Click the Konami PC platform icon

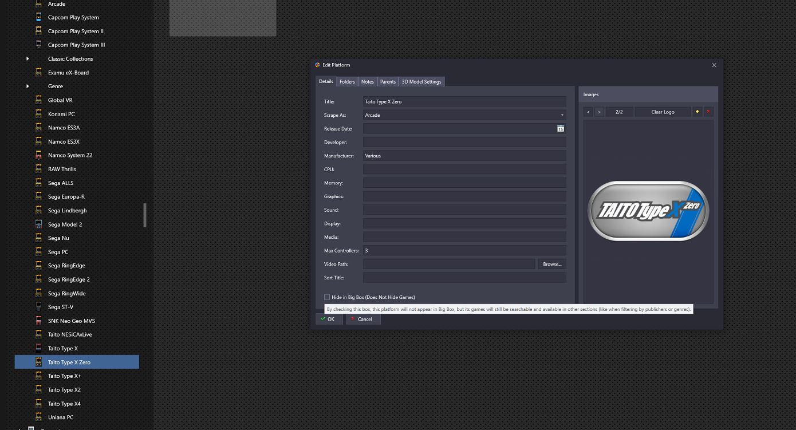coord(38,114)
